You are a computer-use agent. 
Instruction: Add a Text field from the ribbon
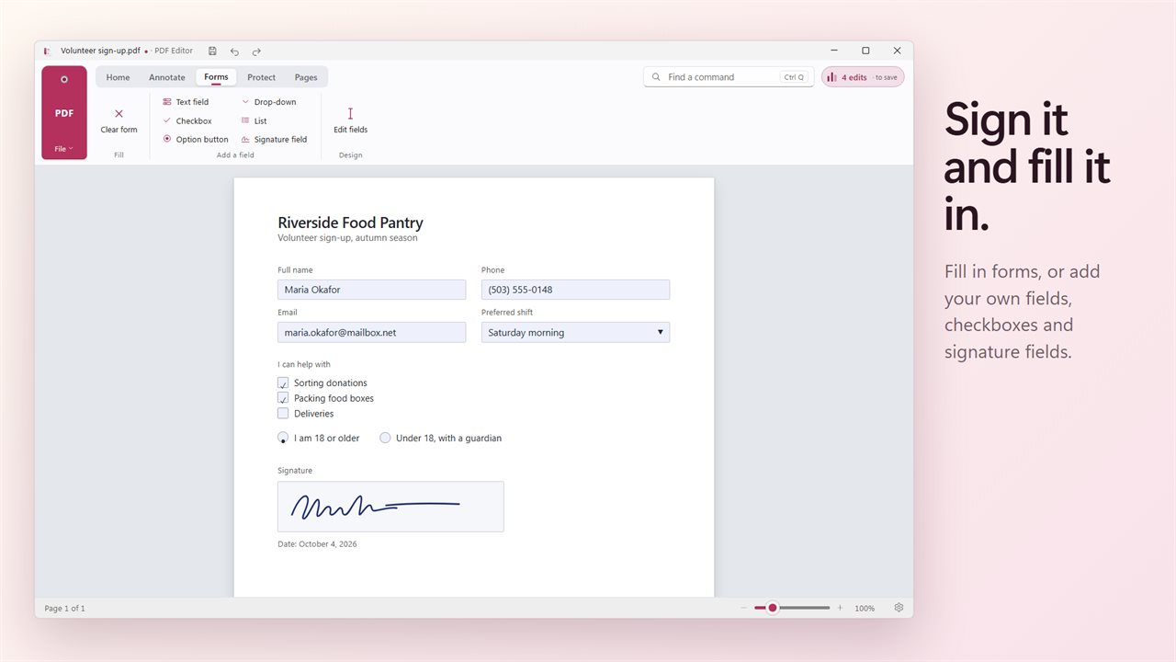tap(186, 102)
